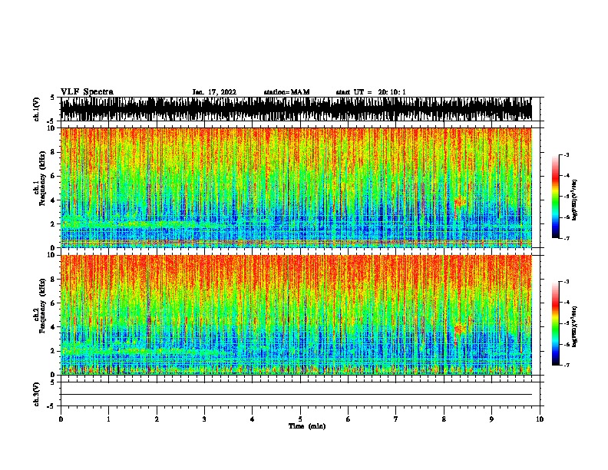Click the '8' kHz tick of ch.1 spectrogram
The image size is (608, 470).
click(x=54, y=152)
